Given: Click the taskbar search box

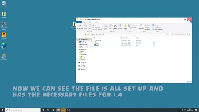Looking at the screenshot, I should click(x=23, y=110).
